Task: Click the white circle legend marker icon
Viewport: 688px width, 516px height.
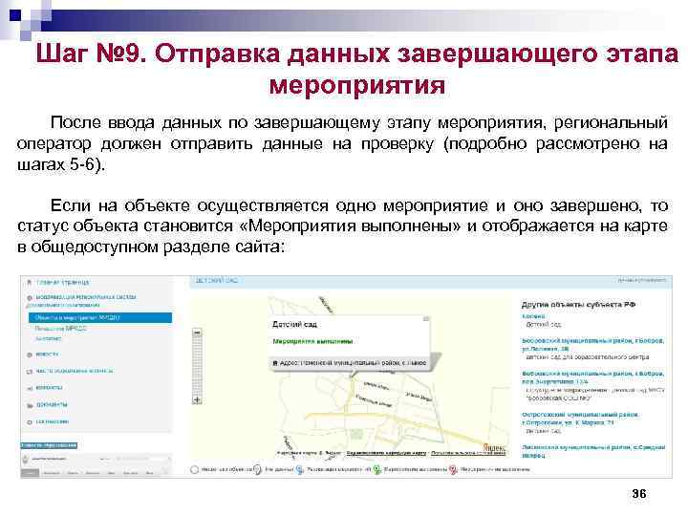Action: click(x=194, y=469)
